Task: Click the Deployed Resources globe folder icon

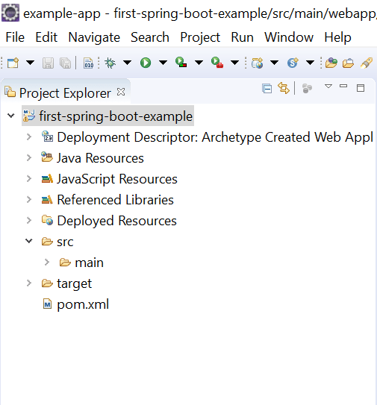Action: tap(47, 220)
